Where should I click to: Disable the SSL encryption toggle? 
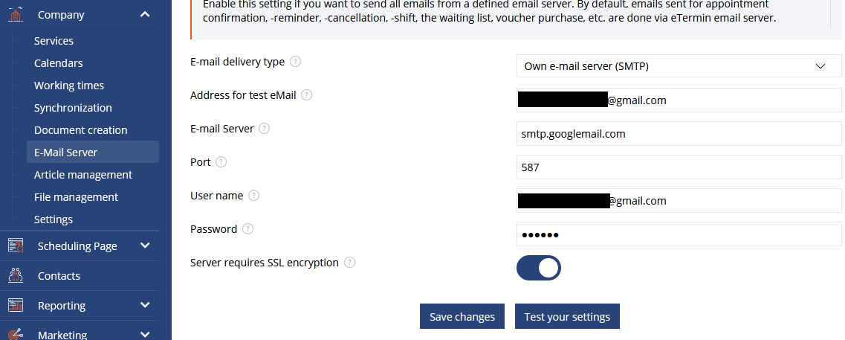pyautogui.click(x=539, y=268)
